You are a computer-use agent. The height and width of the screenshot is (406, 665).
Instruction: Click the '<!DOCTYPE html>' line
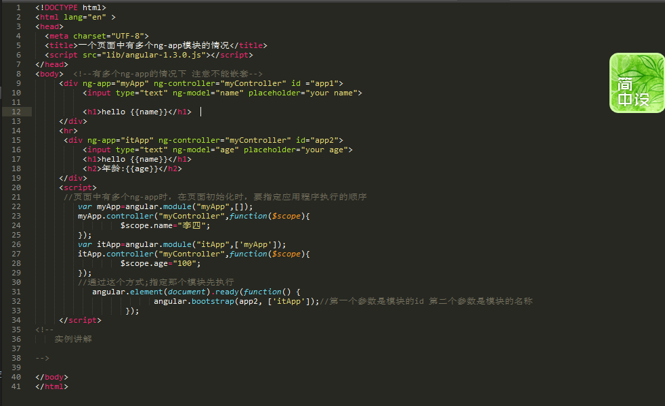pyautogui.click(x=71, y=7)
